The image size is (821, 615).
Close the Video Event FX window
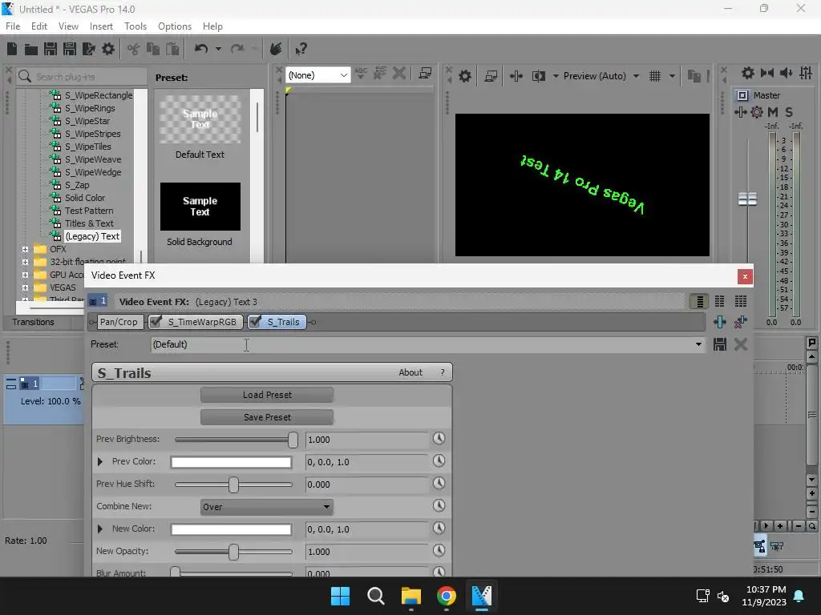[745, 276]
